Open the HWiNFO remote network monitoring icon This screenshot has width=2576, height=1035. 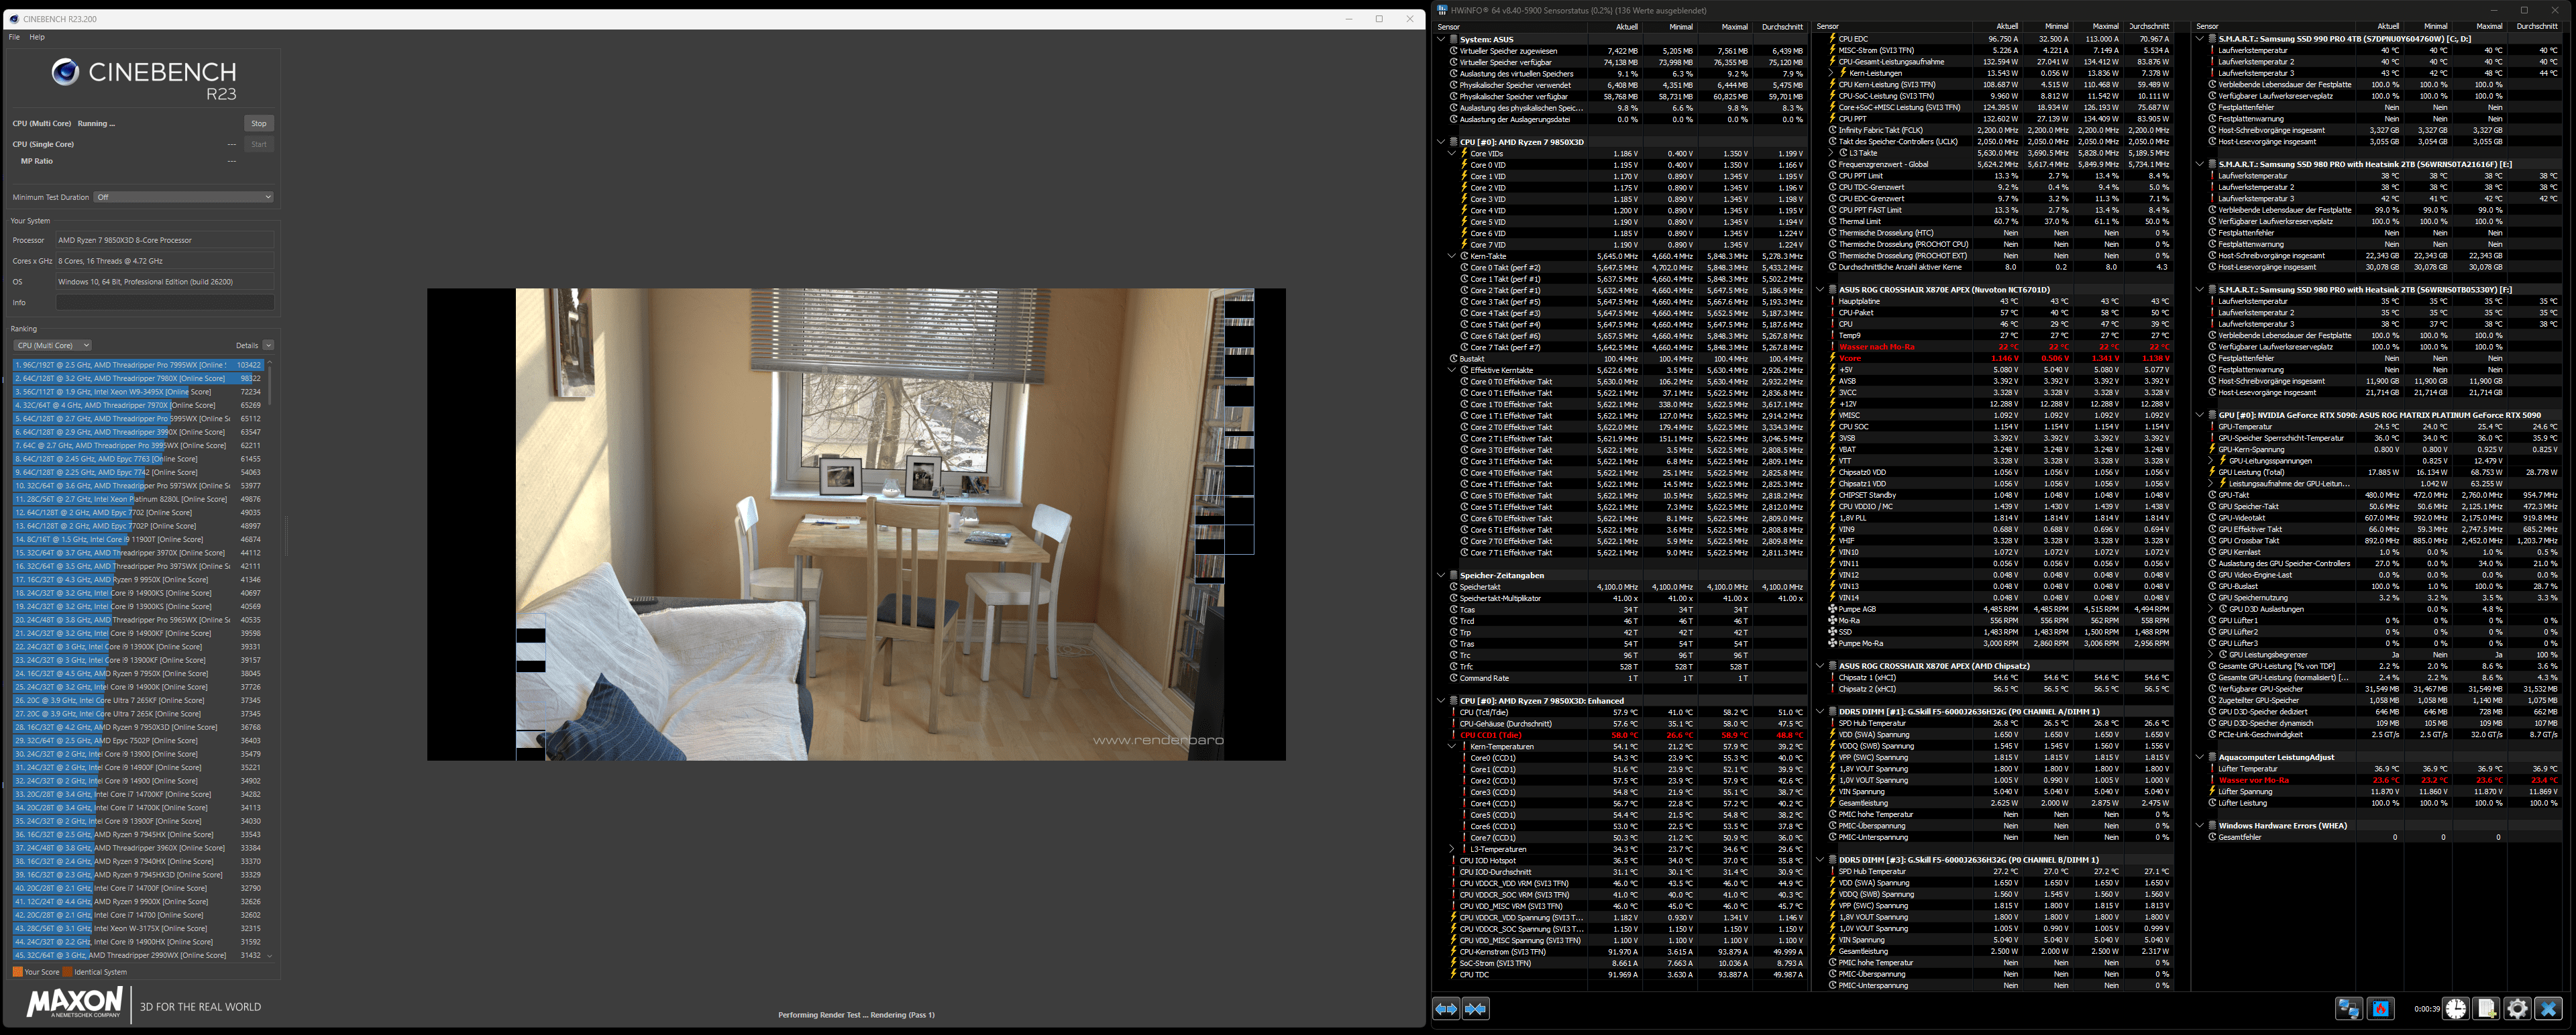point(2349,1009)
